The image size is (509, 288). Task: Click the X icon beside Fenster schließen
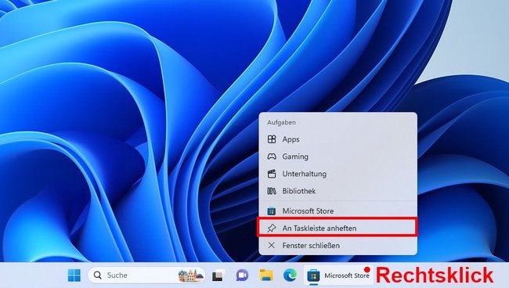point(272,246)
